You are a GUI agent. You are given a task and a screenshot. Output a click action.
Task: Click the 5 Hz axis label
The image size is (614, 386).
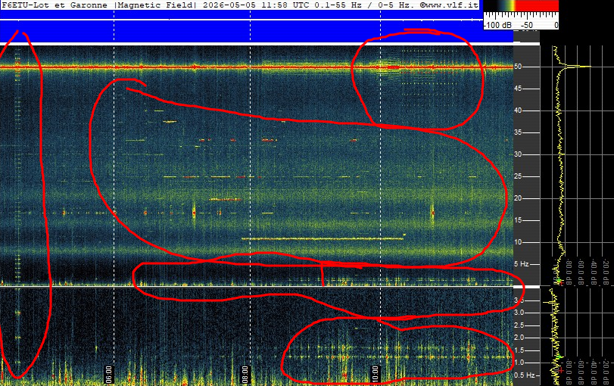tap(521, 264)
